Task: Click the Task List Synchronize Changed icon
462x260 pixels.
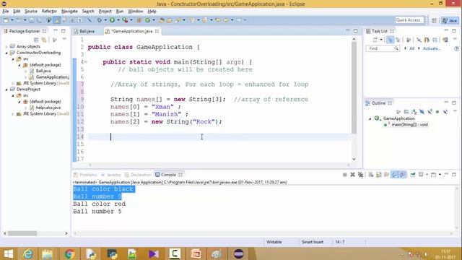Action: 445,40
